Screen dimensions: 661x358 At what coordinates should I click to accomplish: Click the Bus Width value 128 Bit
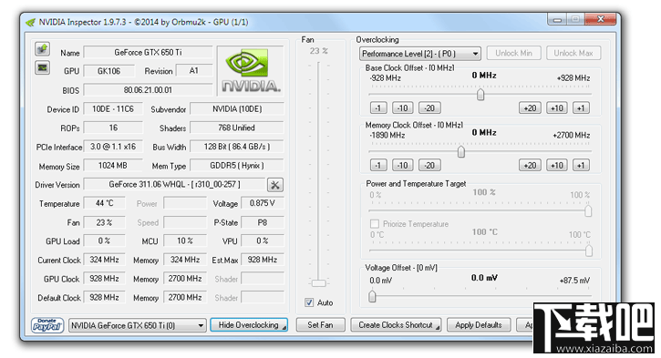pyautogui.click(x=237, y=147)
